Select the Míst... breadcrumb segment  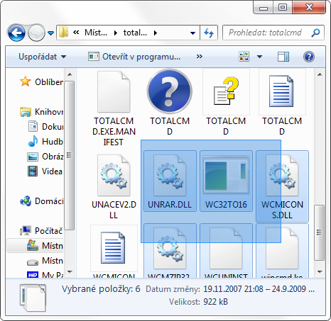(96, 33)
